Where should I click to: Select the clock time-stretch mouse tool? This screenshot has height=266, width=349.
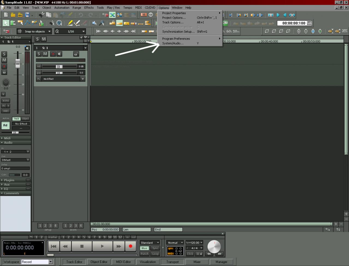(59, 23)
